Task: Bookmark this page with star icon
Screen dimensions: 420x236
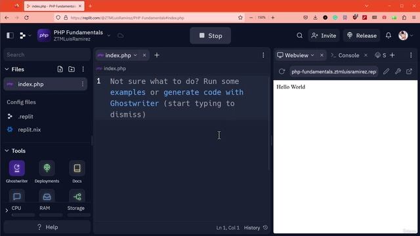Action: 240,18
